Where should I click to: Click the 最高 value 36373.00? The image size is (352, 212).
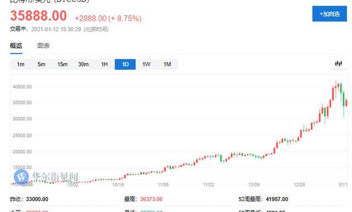tap(151, 199)
